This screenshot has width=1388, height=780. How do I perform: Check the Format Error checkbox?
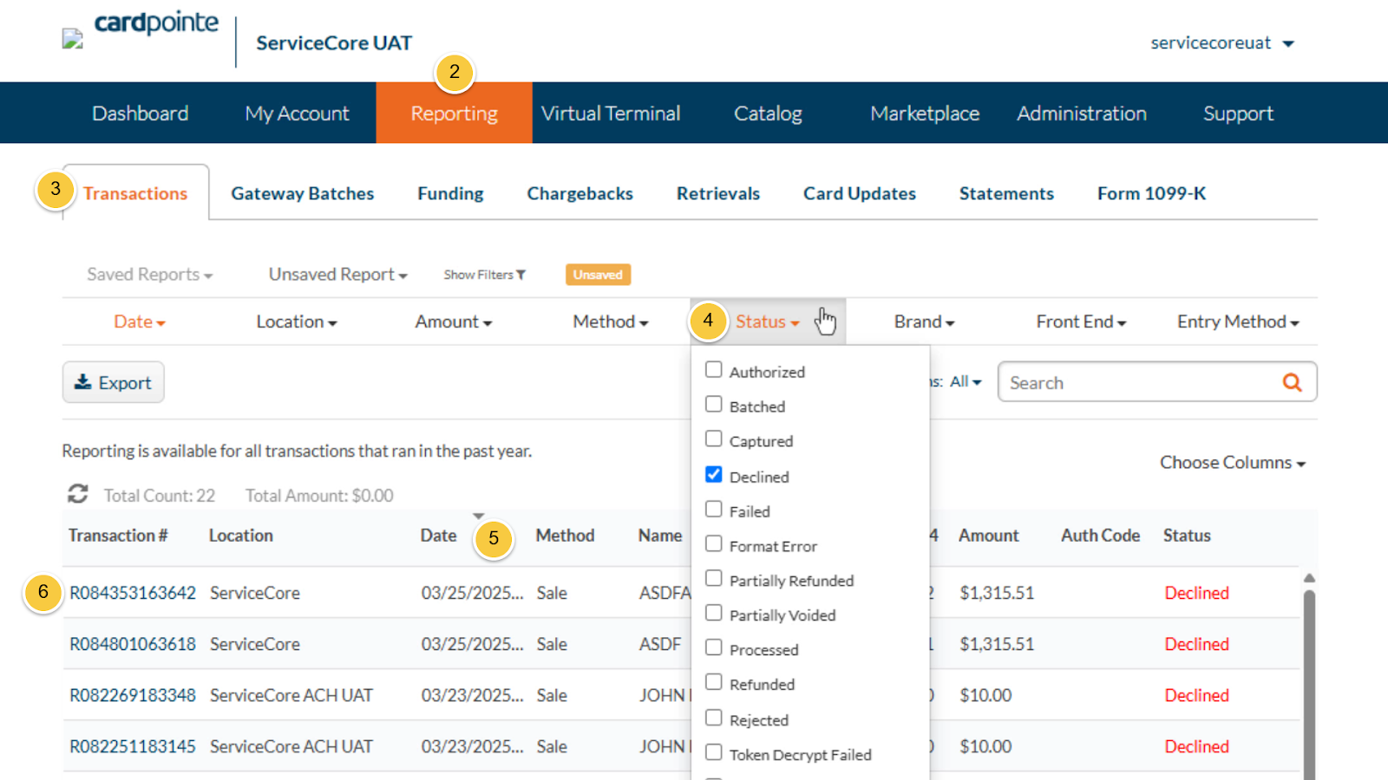pyautogui.click(x=713, y=544)
